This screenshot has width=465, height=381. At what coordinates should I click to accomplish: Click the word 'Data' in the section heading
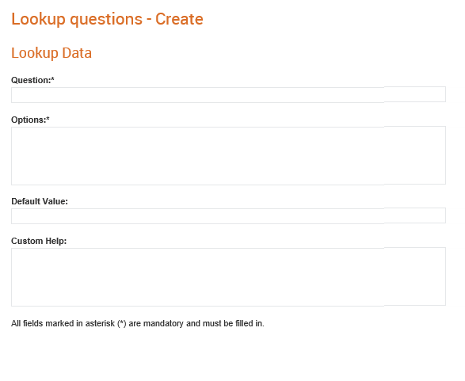(77, 53)
